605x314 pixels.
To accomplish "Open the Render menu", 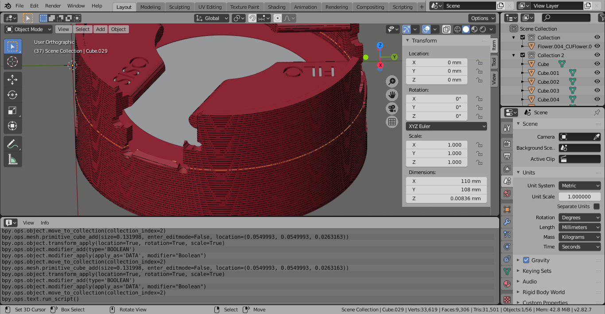I will click(x=53, y=6).
